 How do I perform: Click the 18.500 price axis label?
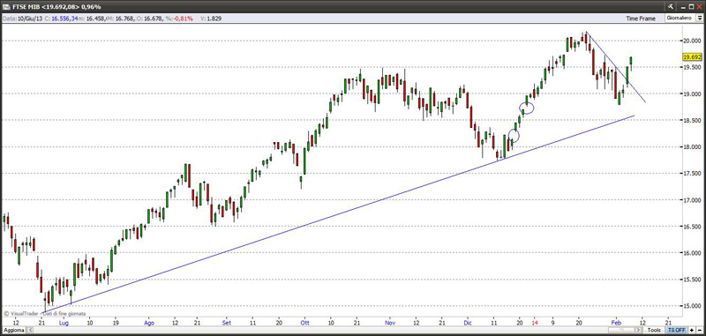click(x=693, y=121)
